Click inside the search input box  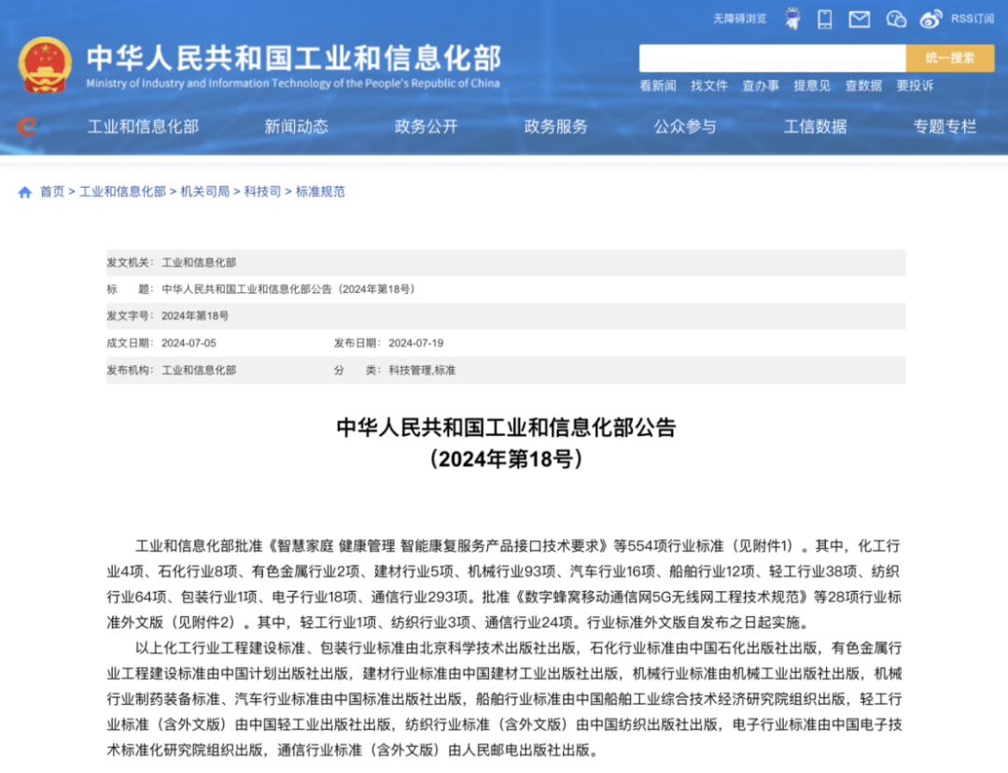765,58
